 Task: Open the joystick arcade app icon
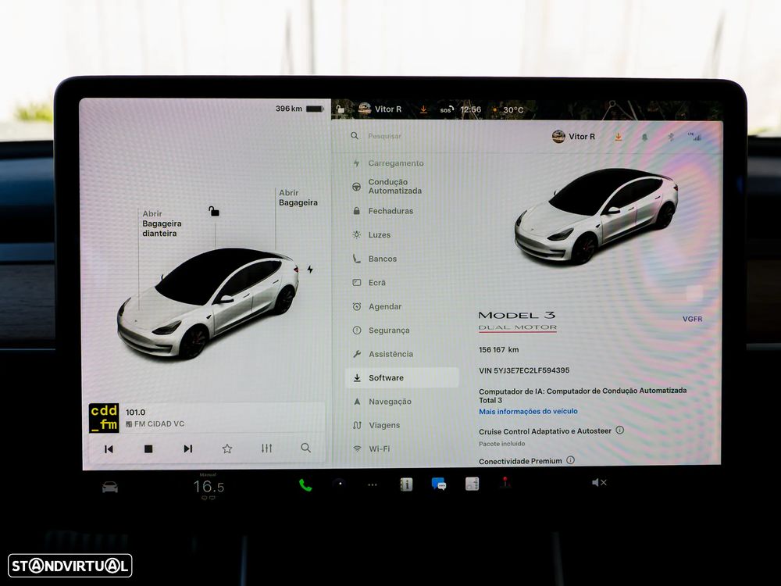(x=505, y=483)
